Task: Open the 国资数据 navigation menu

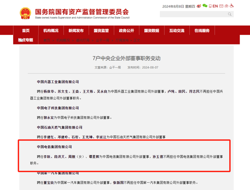Action: (x=152, y=31)
